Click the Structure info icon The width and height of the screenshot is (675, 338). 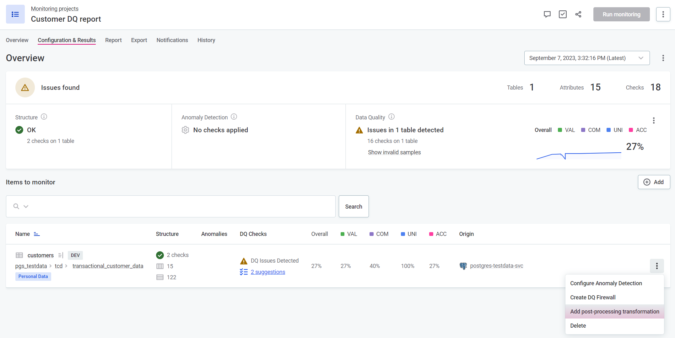[44, 117]
